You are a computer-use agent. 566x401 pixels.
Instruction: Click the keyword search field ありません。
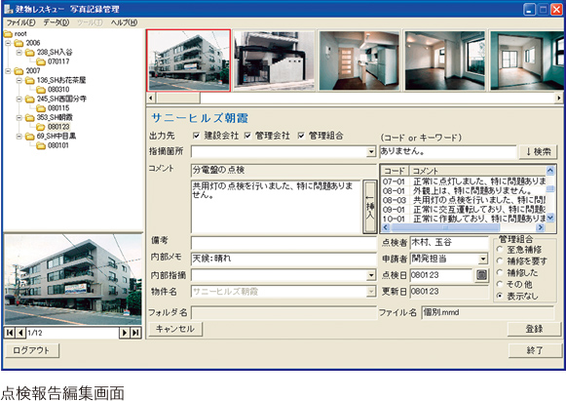[x=448, y=151]
